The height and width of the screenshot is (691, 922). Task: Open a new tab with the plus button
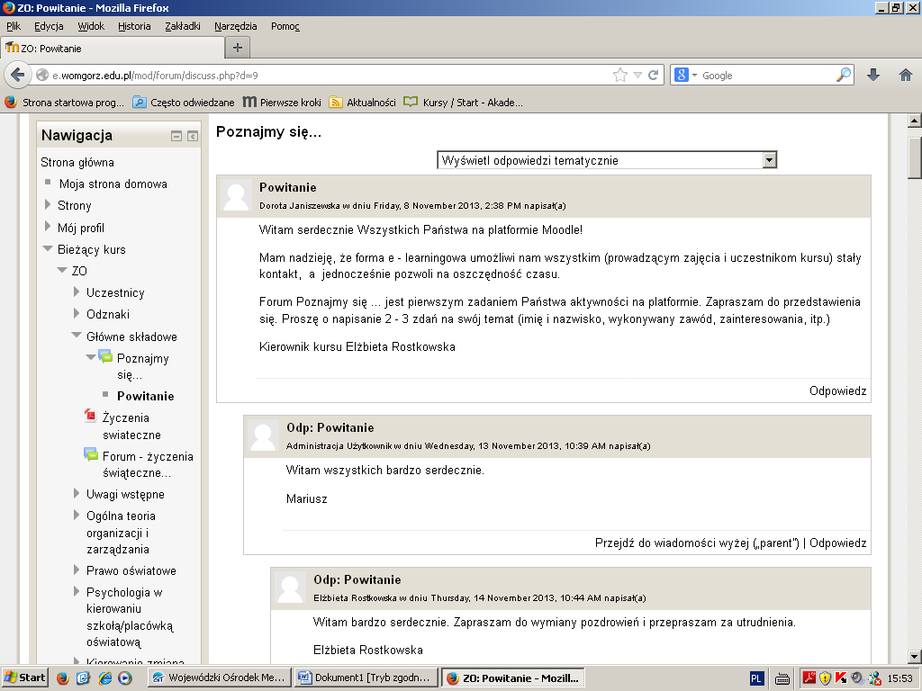[238, 48]
